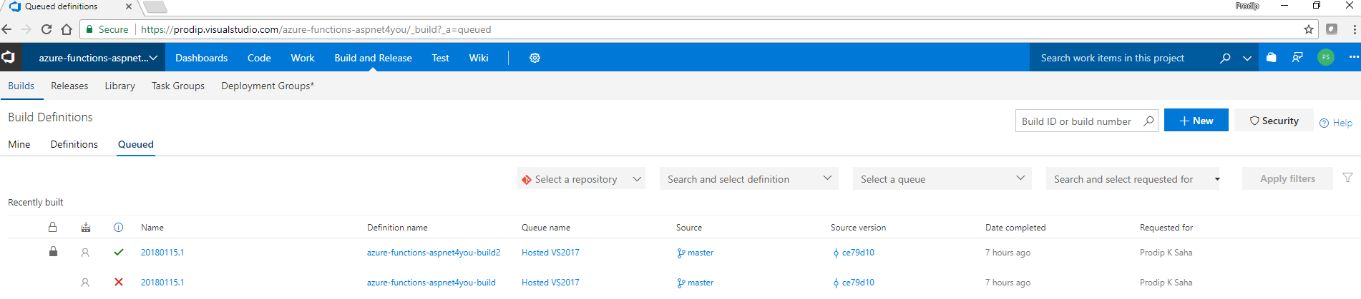Switch to the Task Groups tab
Image resolution: width=1361 pixels, height=299 pixels.
click(178, 86)
